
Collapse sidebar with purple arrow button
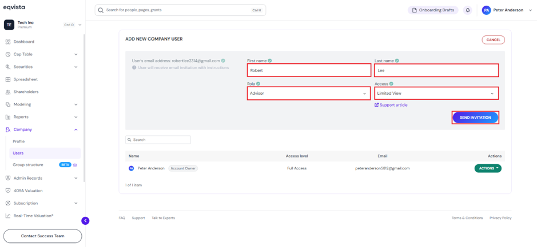pyautogui.click(x=85, y=221)
